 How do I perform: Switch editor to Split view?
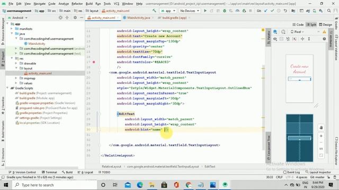point(311,25)
